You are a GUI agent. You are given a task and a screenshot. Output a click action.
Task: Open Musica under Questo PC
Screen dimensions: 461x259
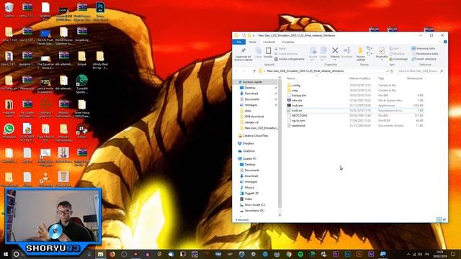coord(249,187)
